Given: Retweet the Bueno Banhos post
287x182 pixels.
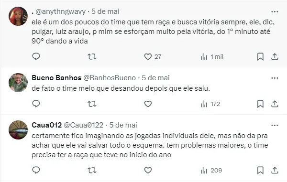Looking at the screenshot, I should (x=92, y=104).
